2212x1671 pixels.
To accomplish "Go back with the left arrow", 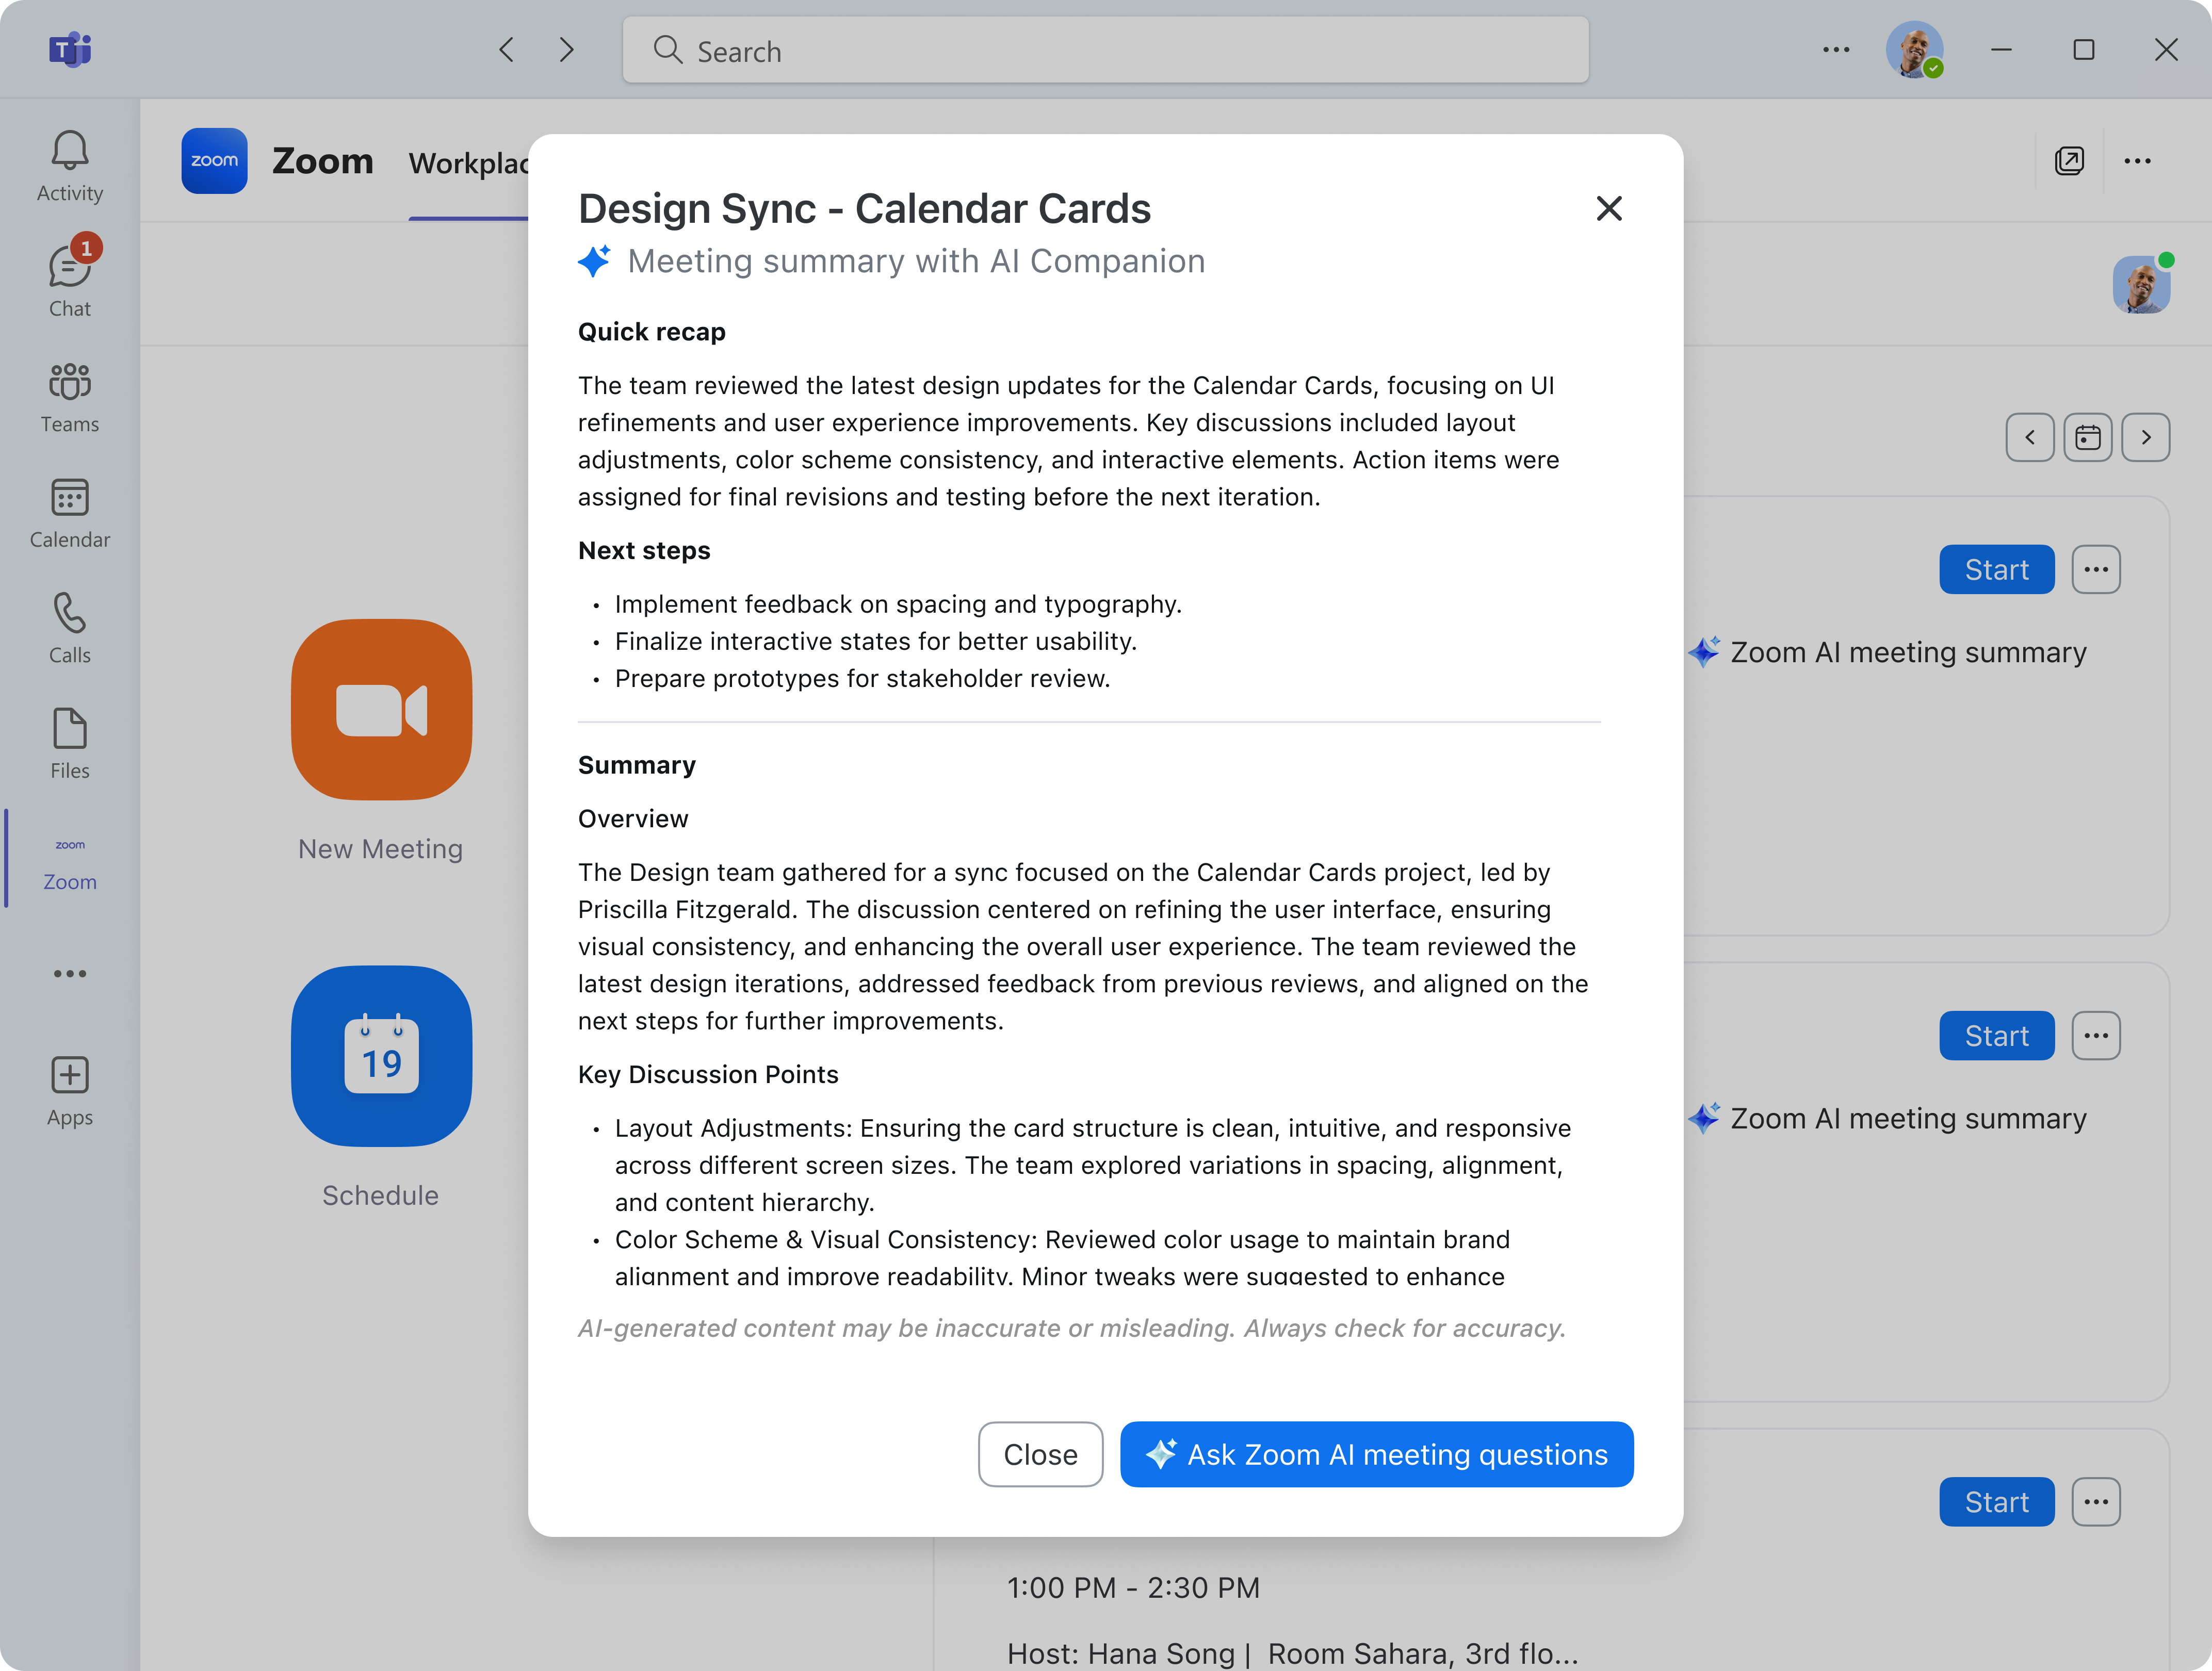I will 507,49.
